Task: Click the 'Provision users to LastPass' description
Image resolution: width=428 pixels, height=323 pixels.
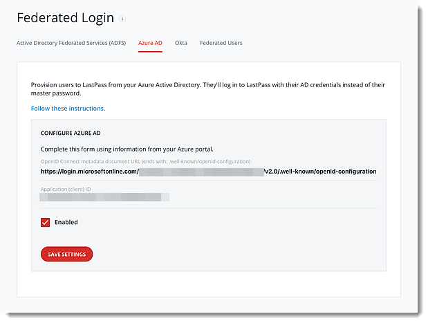Action: (207, 89)
